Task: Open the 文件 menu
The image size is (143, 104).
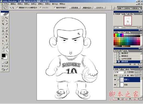Action: click(x=6, y=4)
